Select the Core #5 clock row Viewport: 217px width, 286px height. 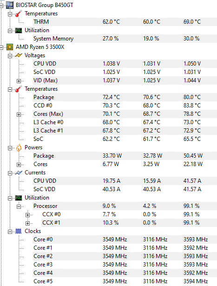[125, 281]
